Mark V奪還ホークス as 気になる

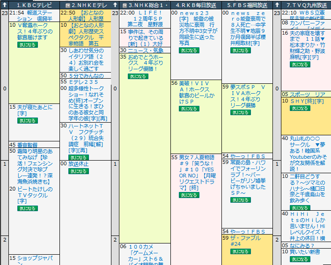[x=28, y=45]
